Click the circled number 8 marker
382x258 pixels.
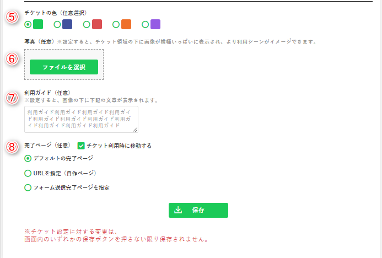click(x=13, y=148)
